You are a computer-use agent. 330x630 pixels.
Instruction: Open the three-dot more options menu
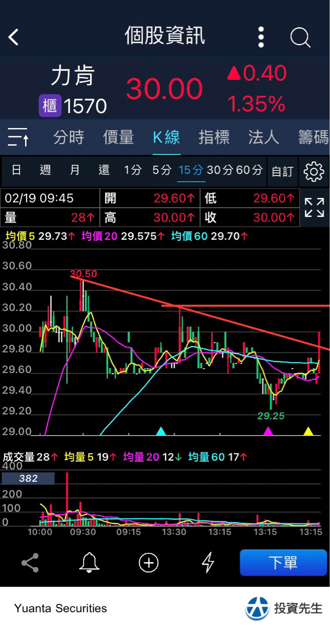pyautogui.click(x=261, y=37)
